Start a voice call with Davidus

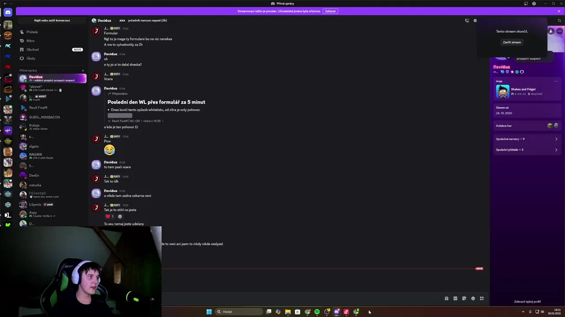[467, 20]
